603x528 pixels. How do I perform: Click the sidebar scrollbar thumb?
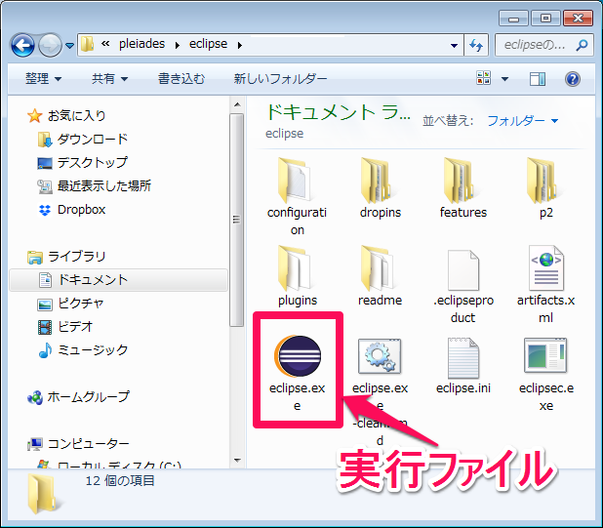[x=237, y=220]
